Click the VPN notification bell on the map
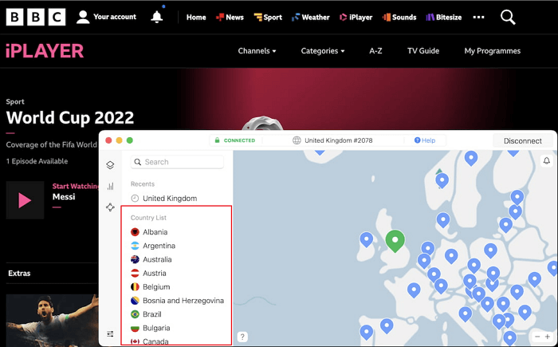This screenshot has height=347, width=558. [547, 160]
